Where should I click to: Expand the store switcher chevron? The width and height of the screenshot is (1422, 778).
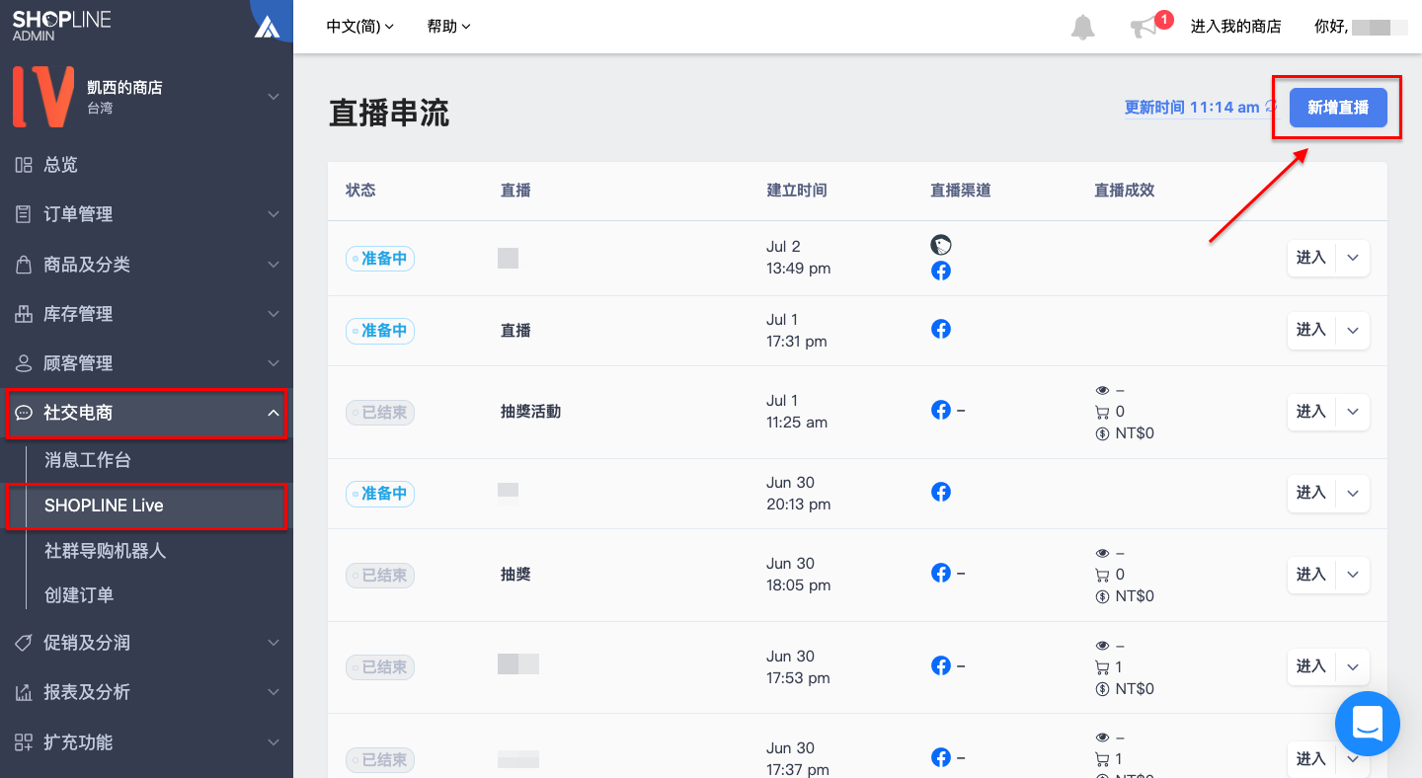point(274,97)
